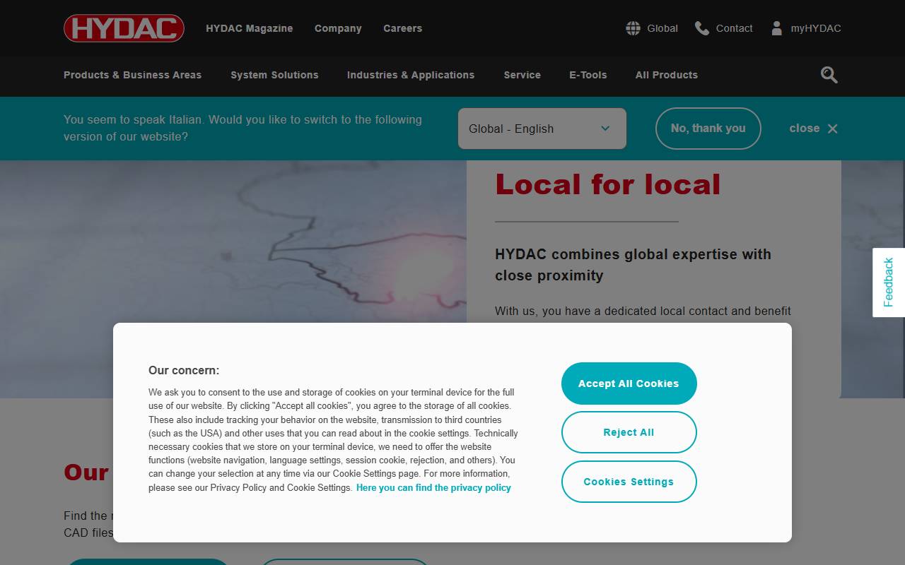
Task: Click the user icon beside myHYDAC
Action: click(777, 28)
